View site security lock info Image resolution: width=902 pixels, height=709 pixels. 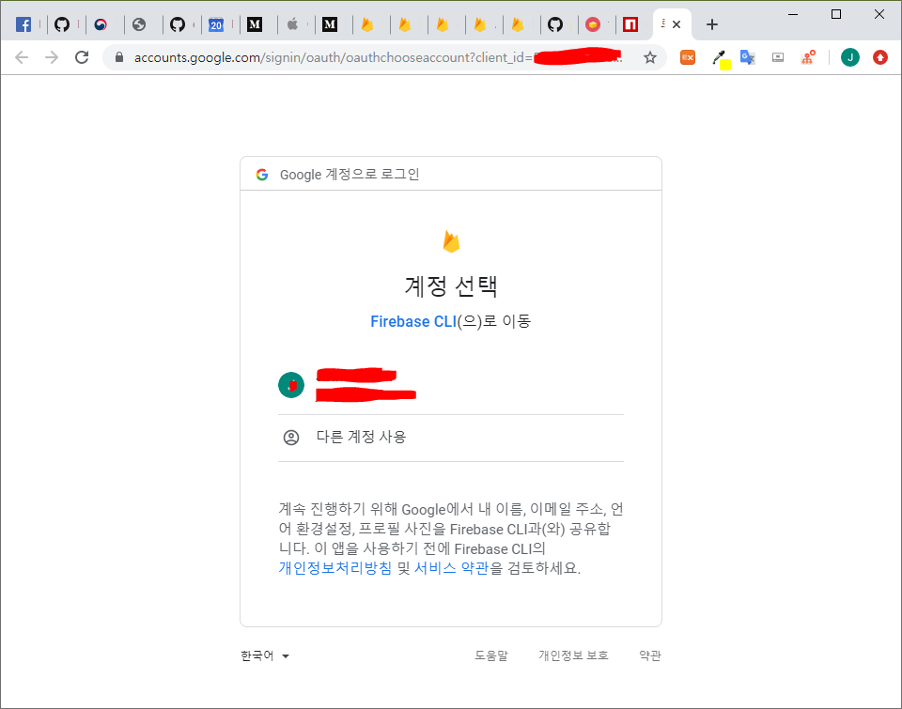point(119,57)
